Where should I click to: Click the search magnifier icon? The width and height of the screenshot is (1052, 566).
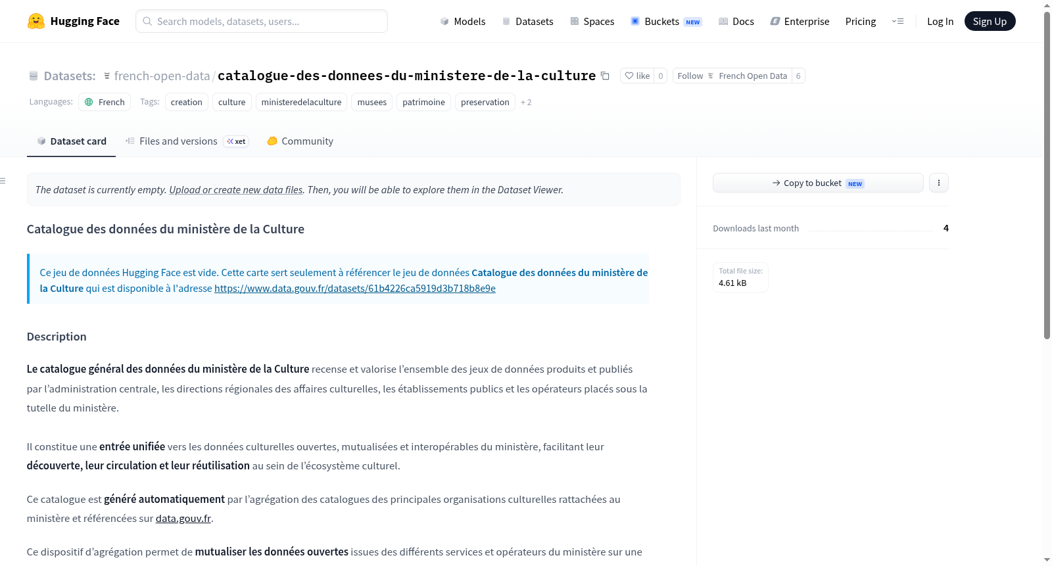click(147, 21)
